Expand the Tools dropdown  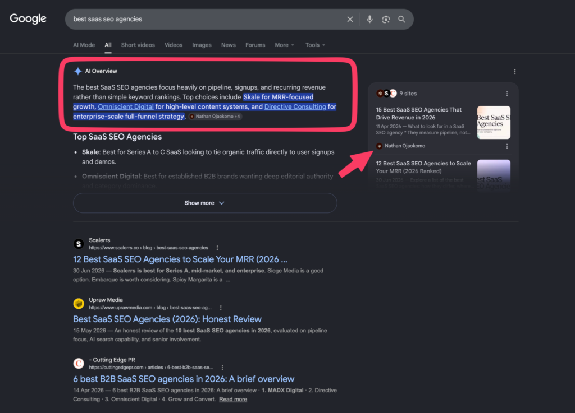315,45
